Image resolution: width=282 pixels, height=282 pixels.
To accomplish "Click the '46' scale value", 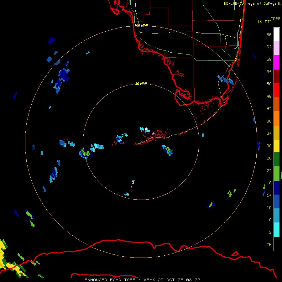I will (x=269, y=97).
